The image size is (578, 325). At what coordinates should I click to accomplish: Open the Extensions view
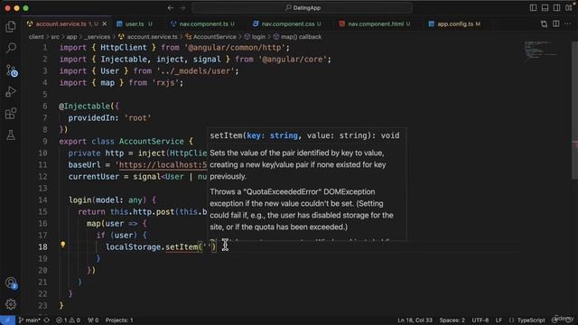(x=11, y=114)
